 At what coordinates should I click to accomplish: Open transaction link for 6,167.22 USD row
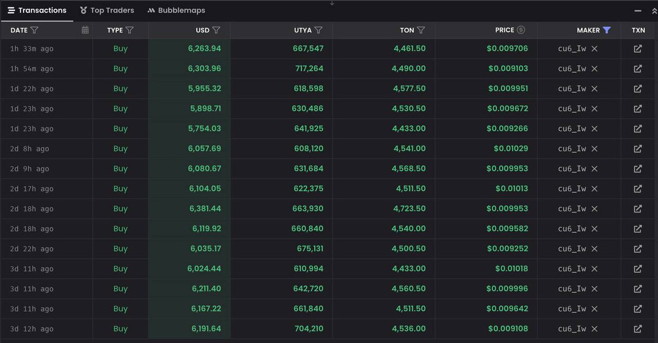pyautogui.click(x=638, y=308)
